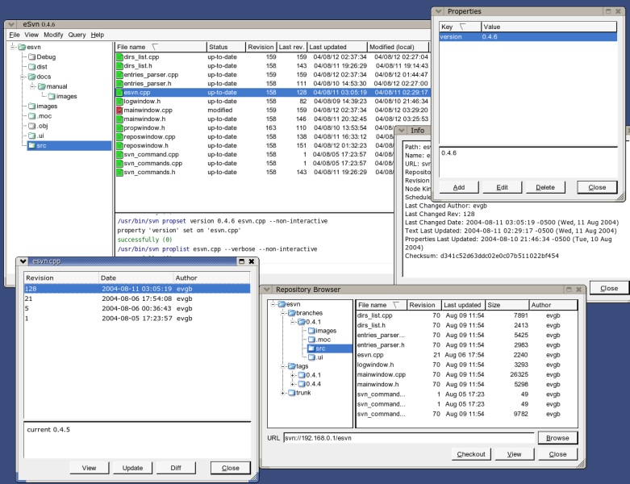Click the property value text box showing 0.4.6
The height and width of the screenshot is (484, 630).
(528, 163)
